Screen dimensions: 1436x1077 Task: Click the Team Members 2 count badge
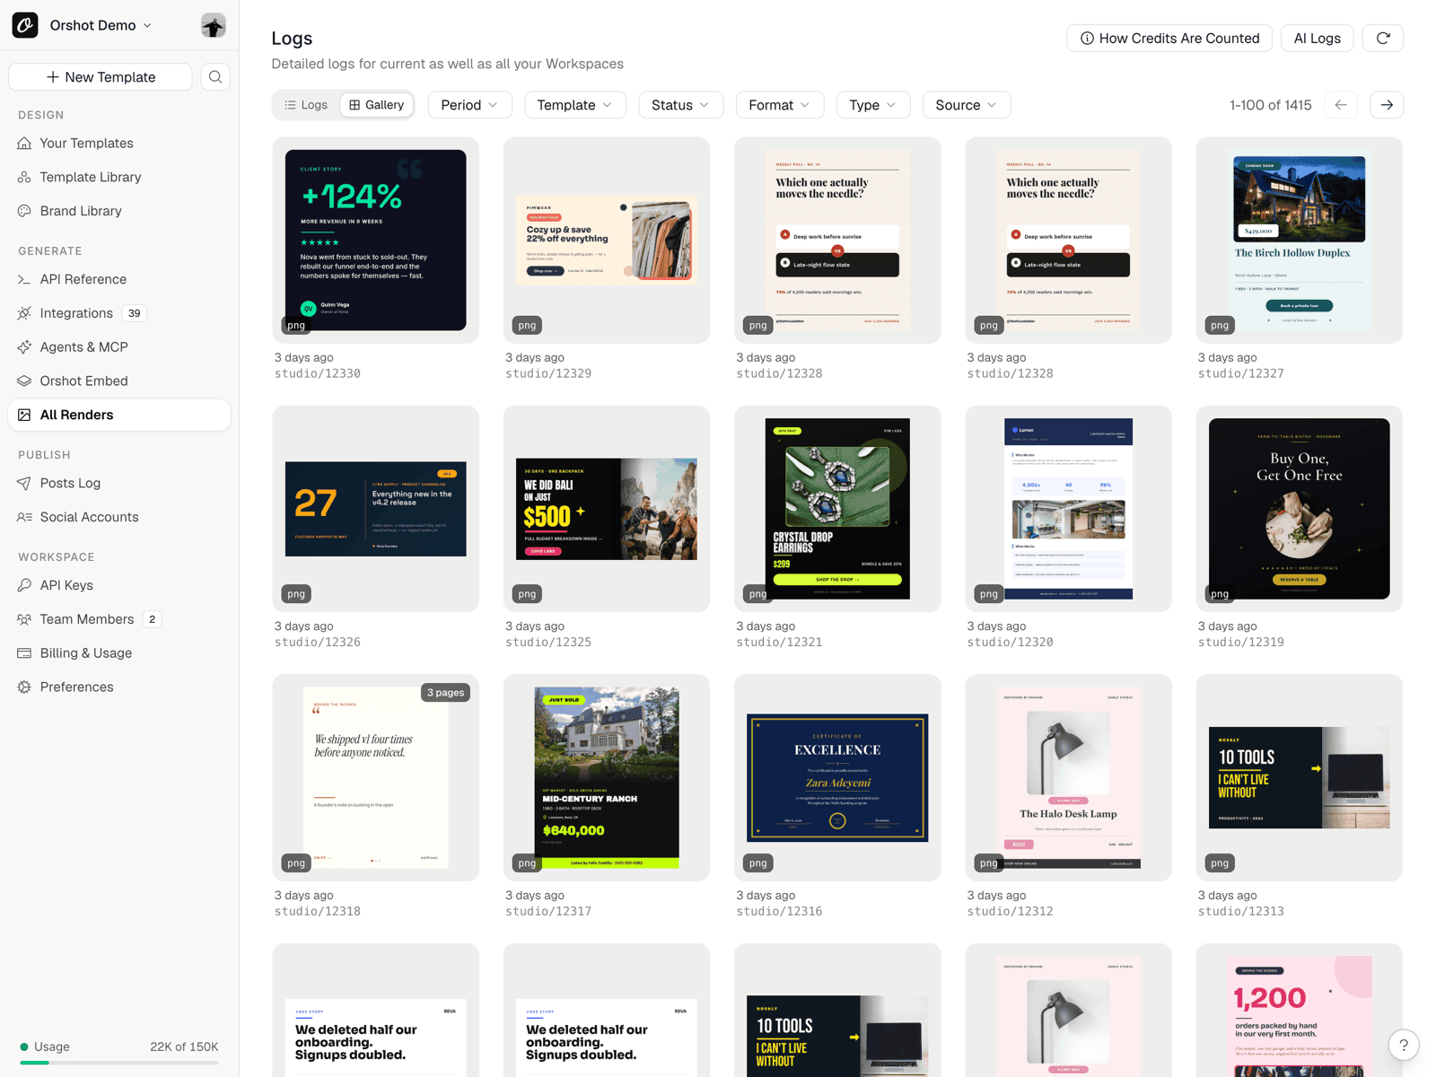pos(153,619)
